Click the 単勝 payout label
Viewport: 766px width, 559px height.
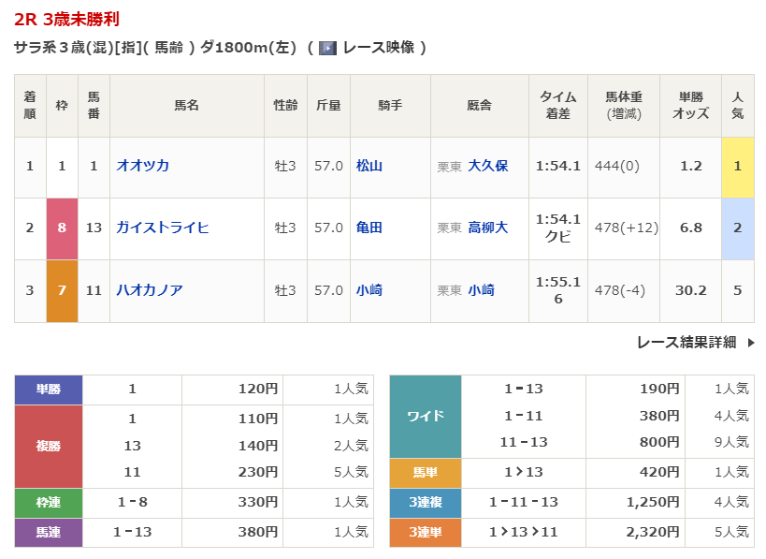tap(49, 390)
